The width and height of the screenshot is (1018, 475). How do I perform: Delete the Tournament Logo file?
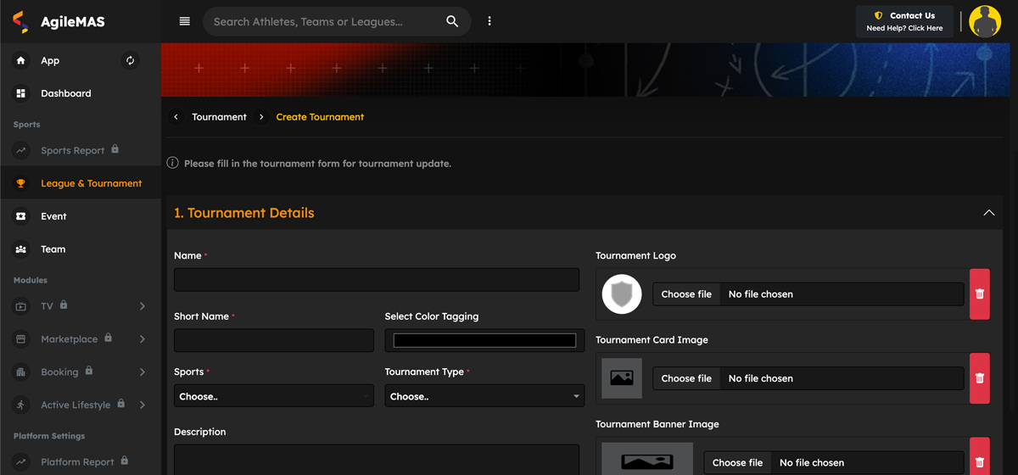pos(979,294)
